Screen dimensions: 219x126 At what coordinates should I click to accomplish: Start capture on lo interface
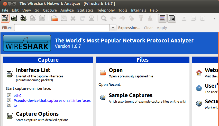[15, 105]
